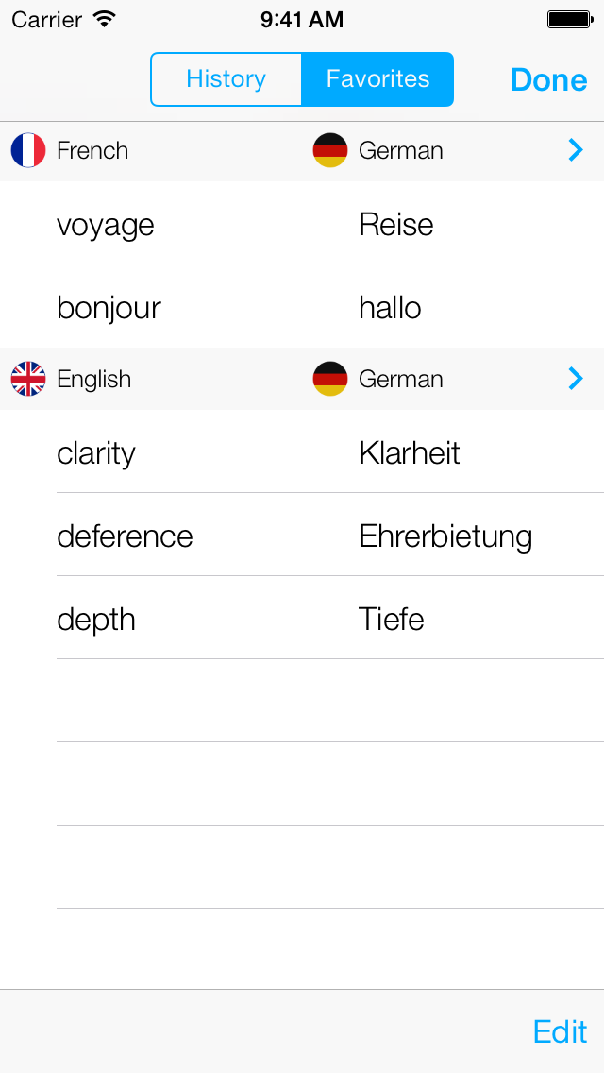Open the bonjour – hallo entry
Image resolution: width=604 pixels, height=1073 pixels.
302,307
